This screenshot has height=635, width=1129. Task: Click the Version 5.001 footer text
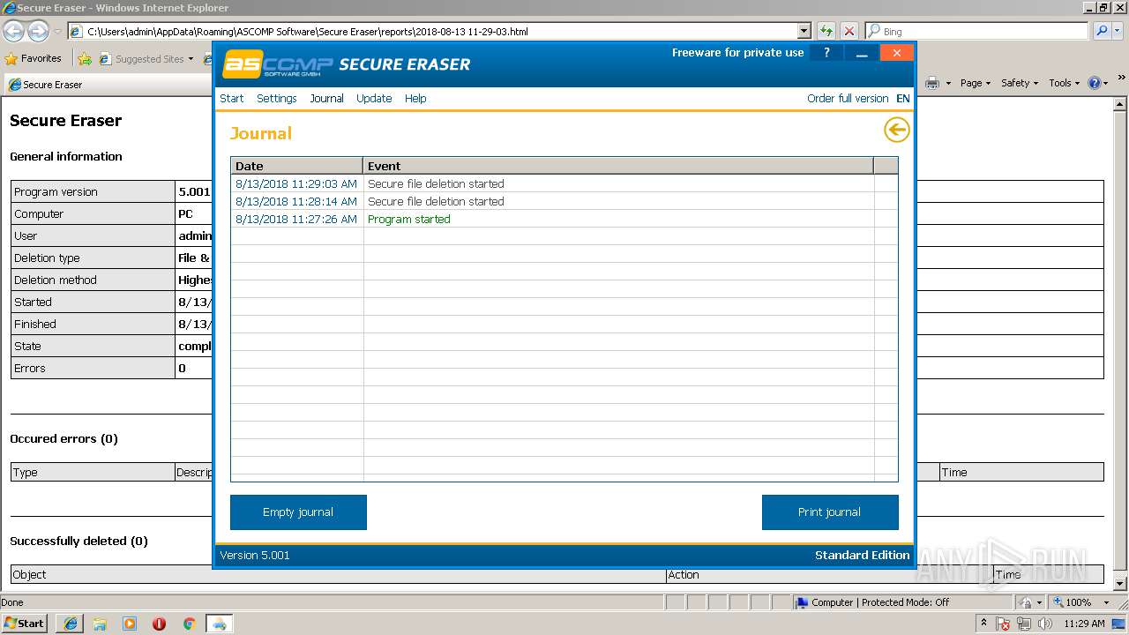click(x=255, y=555)
